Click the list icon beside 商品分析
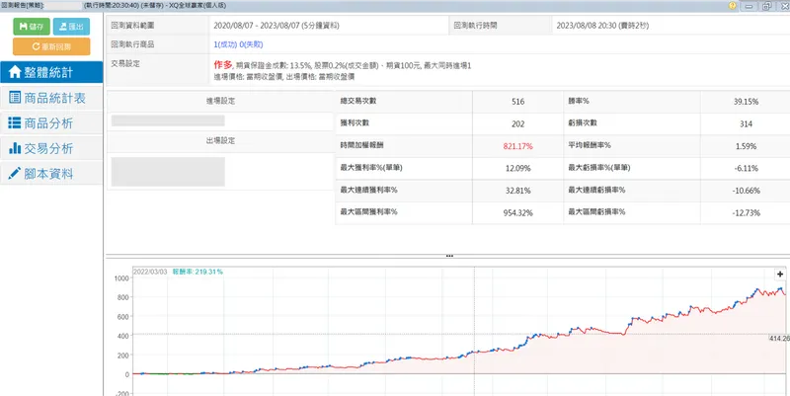The height and width of the screenshot is (396, 790). coord(15,122)
